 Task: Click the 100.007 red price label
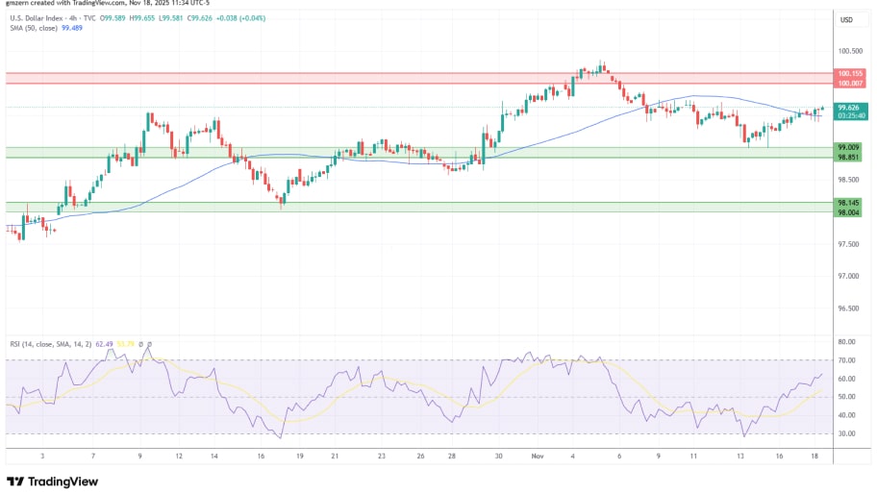click(x=848, y=84)
